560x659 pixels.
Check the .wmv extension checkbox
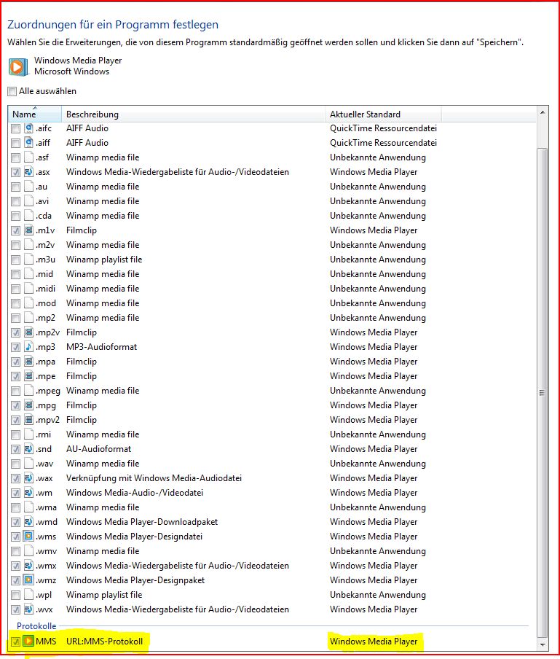[x=15, y=551]
